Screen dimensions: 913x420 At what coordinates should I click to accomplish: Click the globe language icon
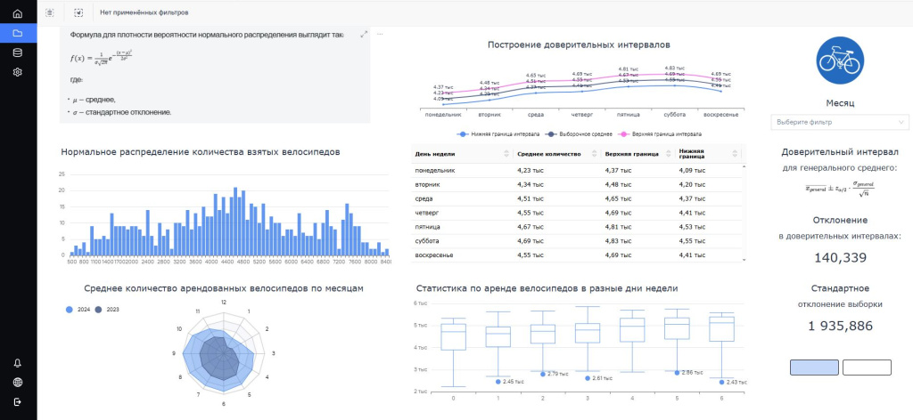(18, 383)
